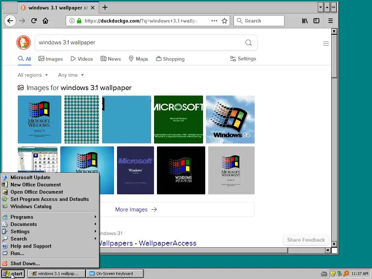This screenshot has width=372, height=279.
Task: Click the green padlock security icon
Action: (79, 21)
